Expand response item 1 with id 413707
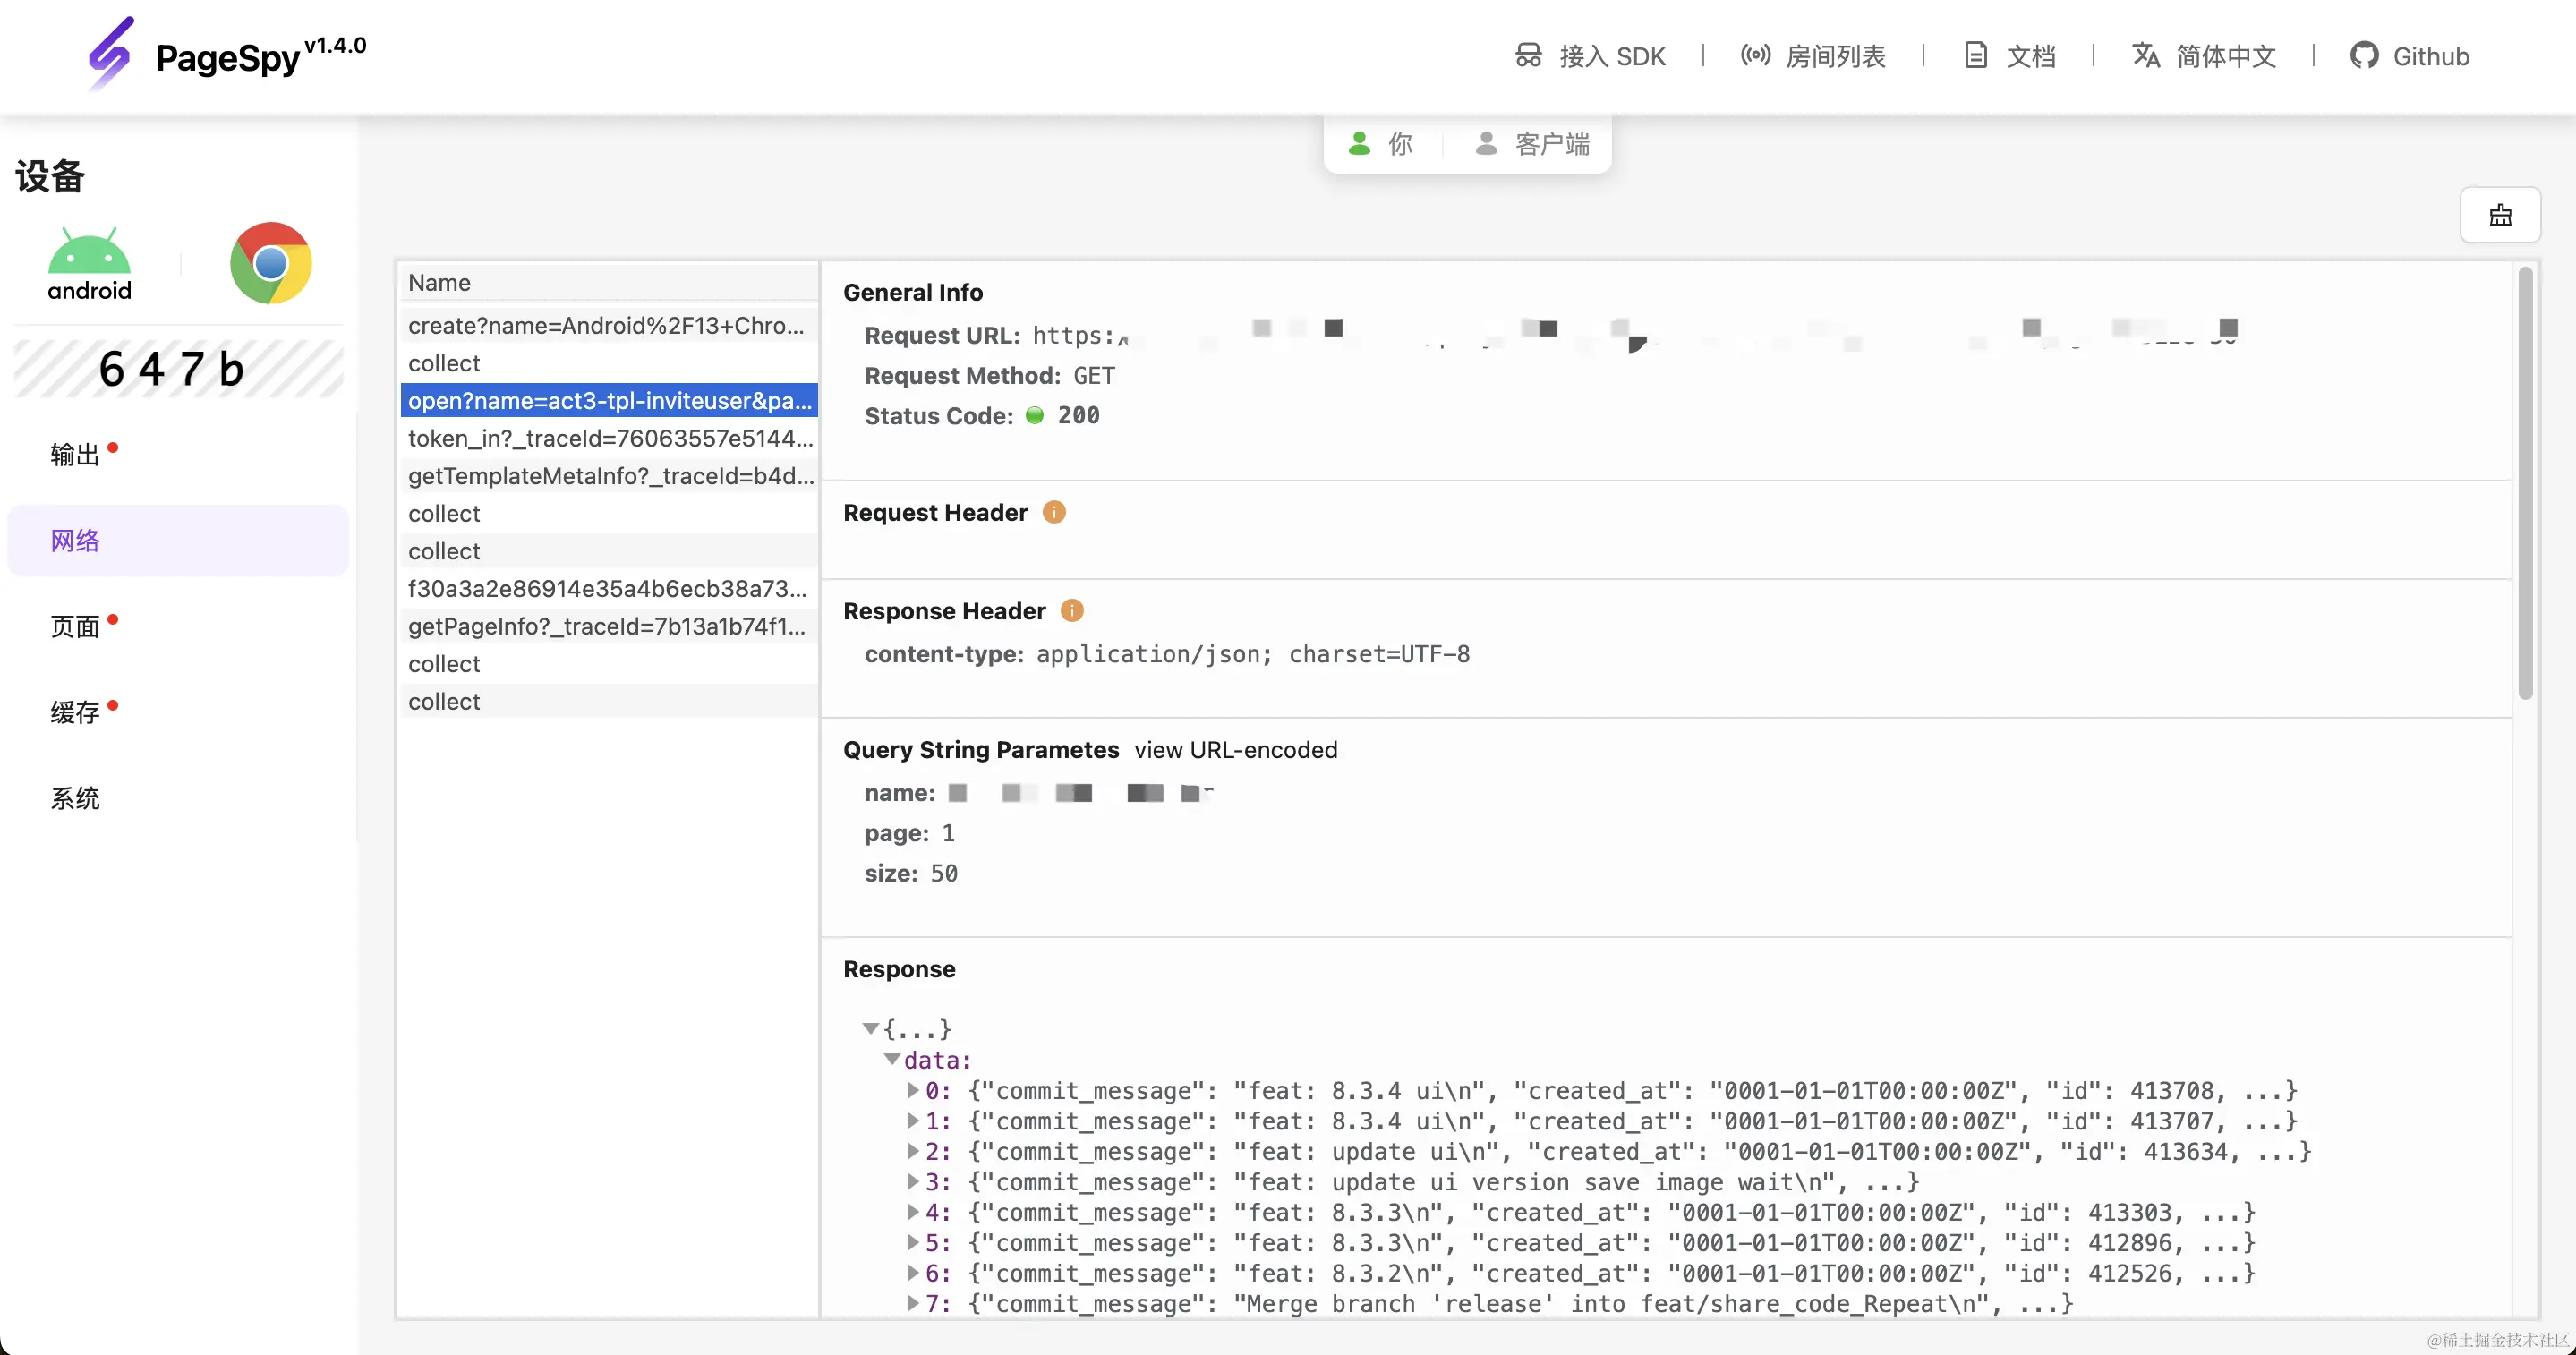Screen dimensions: 2576x1355 [x=912, y=1120]
